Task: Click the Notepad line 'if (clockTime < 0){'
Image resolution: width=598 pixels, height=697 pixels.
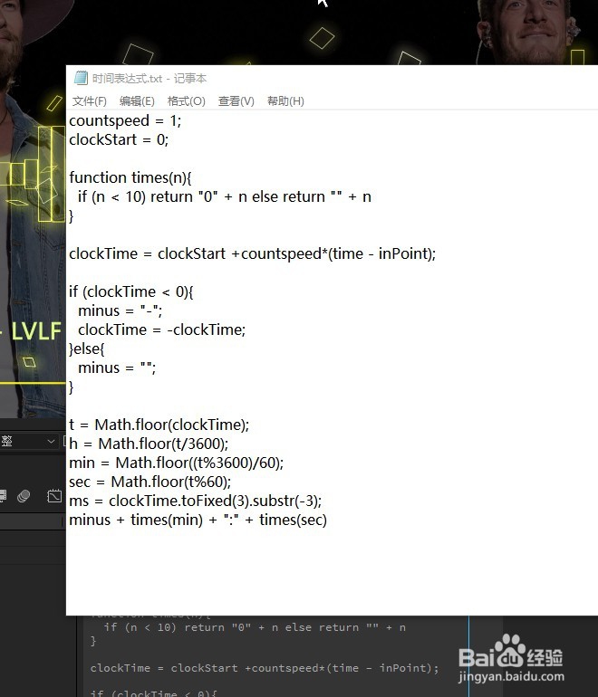Action: [131, 292]
